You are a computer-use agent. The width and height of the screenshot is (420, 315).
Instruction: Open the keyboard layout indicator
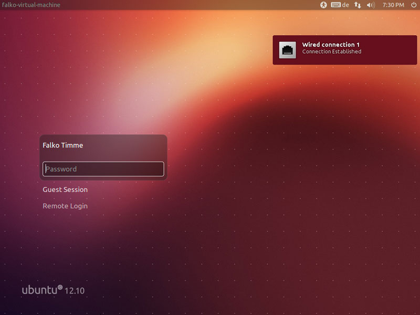click(x=340, y=5)
